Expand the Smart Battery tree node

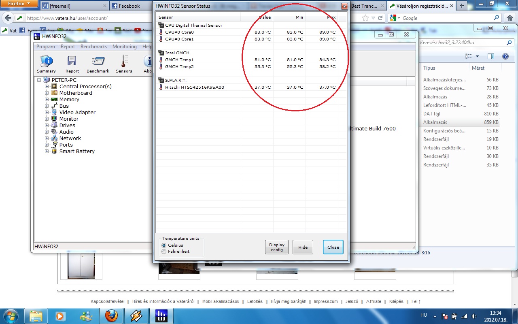[47, 151]
